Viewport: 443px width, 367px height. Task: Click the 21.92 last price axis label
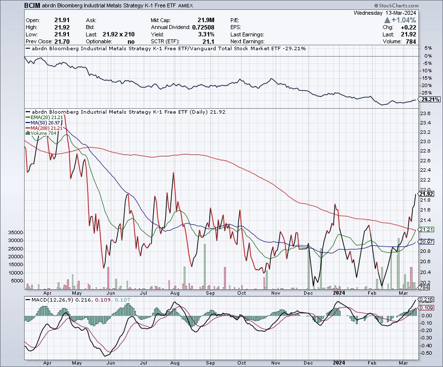click(426, 194)
